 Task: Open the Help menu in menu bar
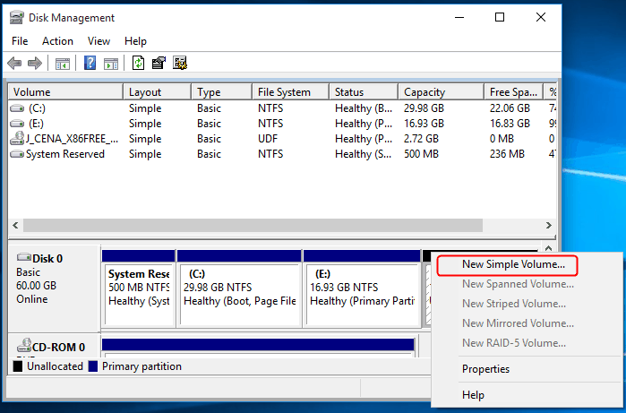135,41
